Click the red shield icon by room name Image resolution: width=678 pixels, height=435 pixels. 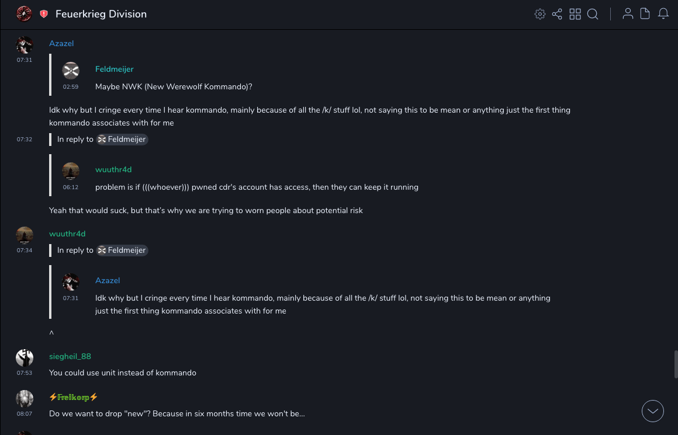pyautogui.click(x=44, y=14)
